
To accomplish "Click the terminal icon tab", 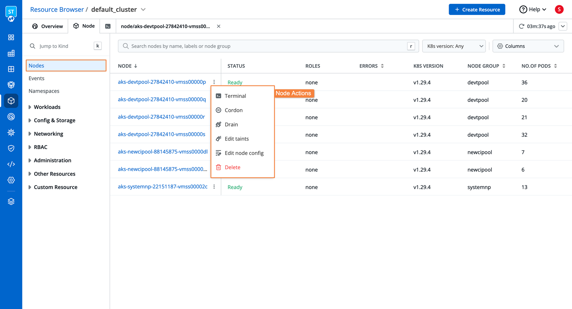I will click(x=108, y=26).
